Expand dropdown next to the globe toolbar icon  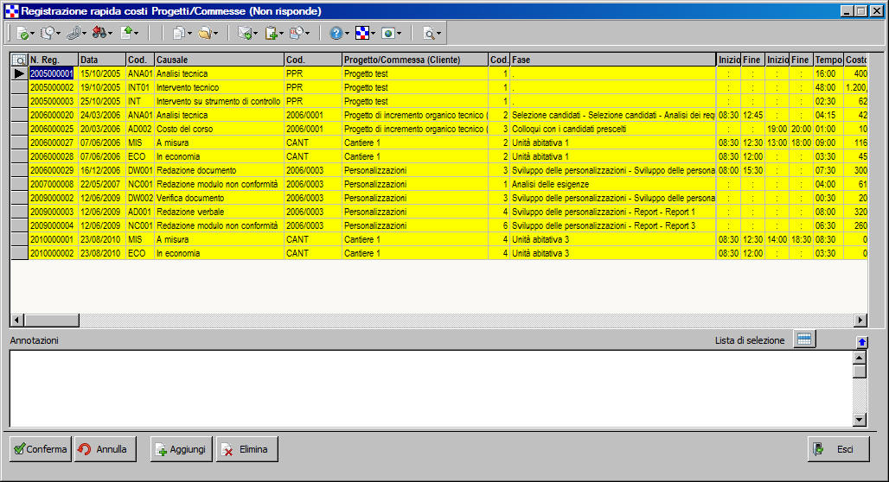399,35
